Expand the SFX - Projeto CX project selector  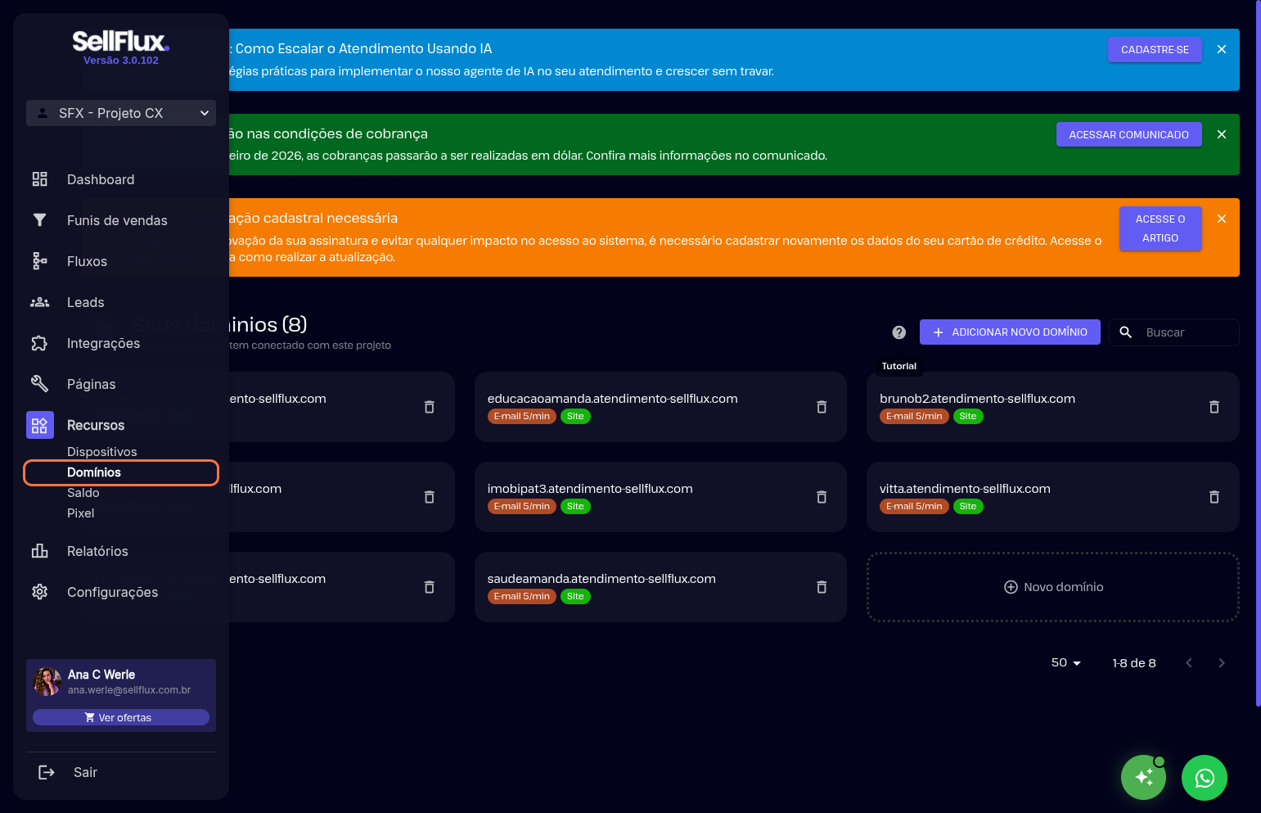[x=121, y=113]
